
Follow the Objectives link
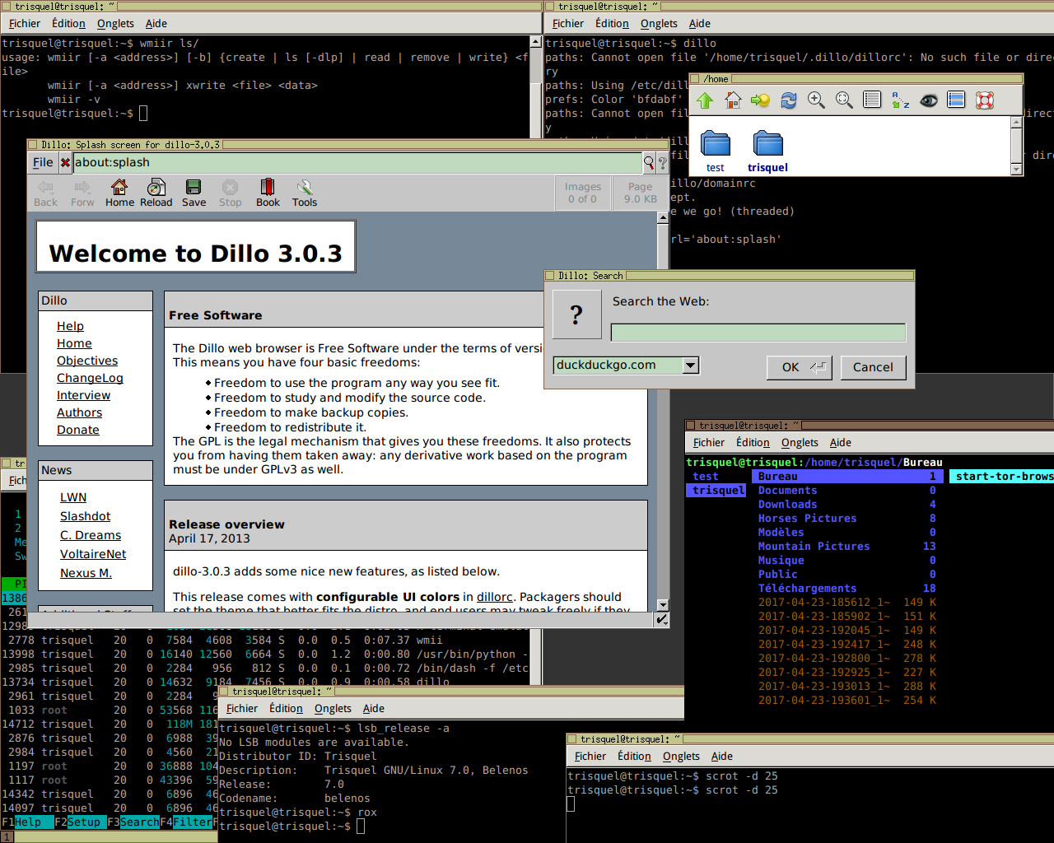87,361
